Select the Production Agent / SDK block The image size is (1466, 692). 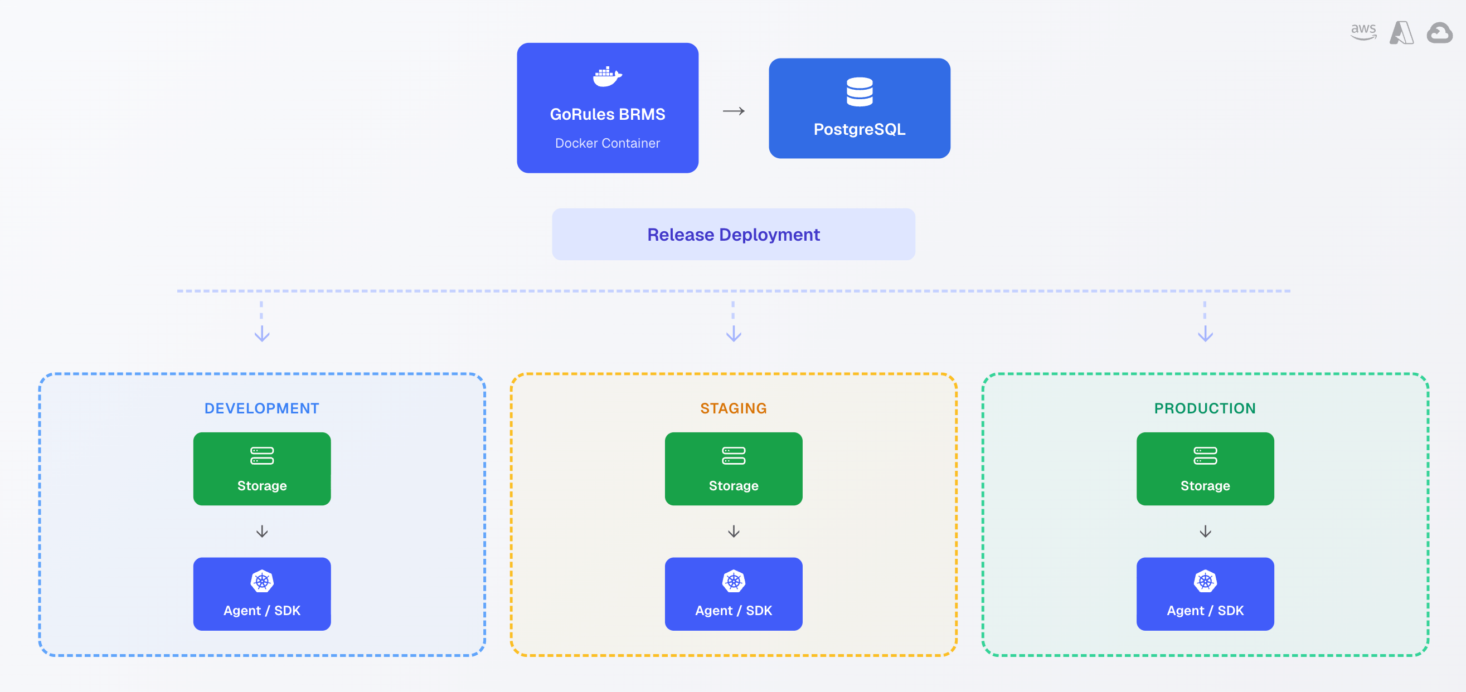pos(1205,594)
